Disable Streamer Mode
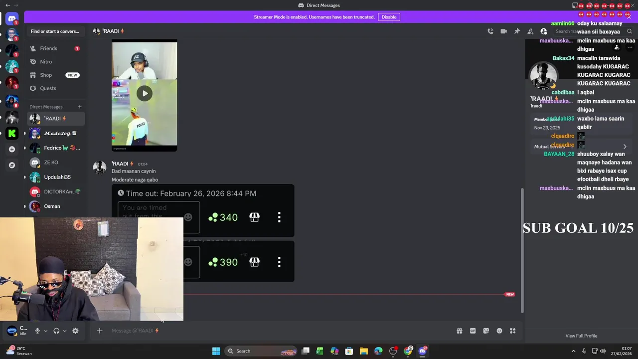Viewport: 638px width, 359px height. point(389,17)
